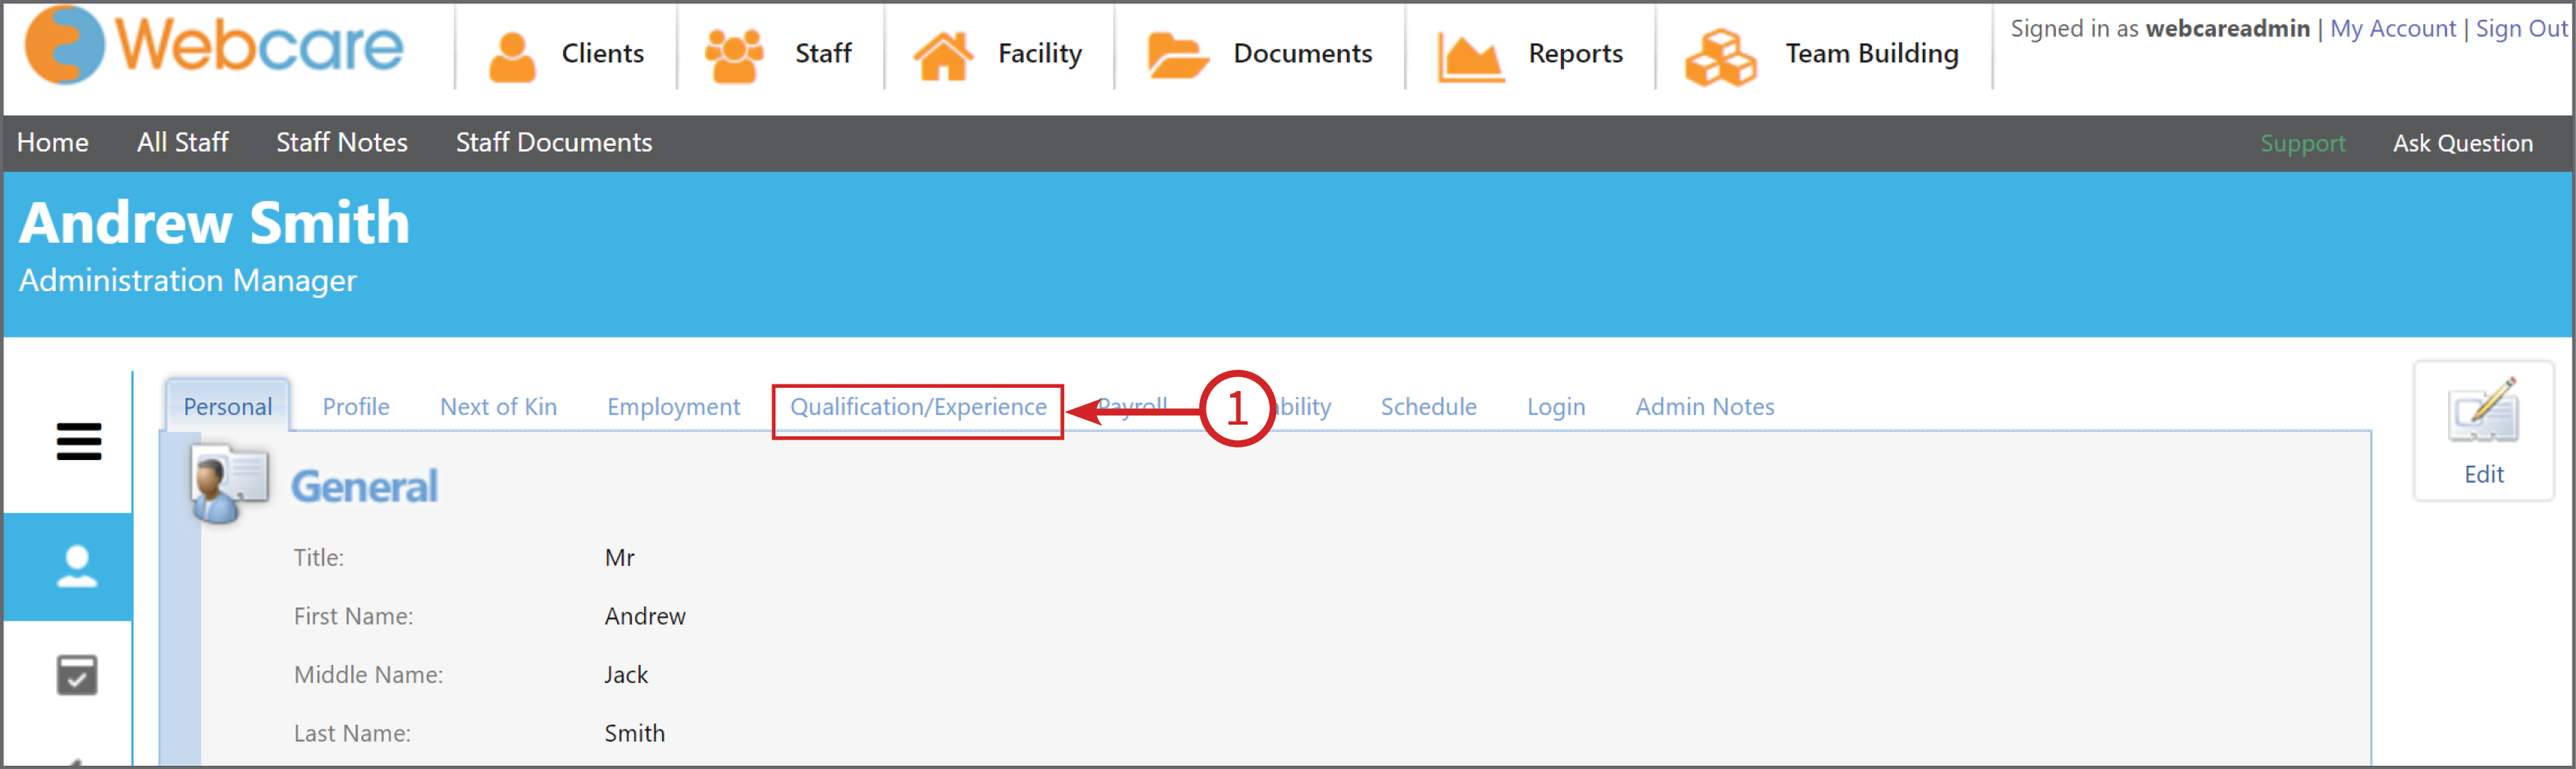Open the Facility house icon
This screenshot has height=769, width=2576.
point(942,55)
